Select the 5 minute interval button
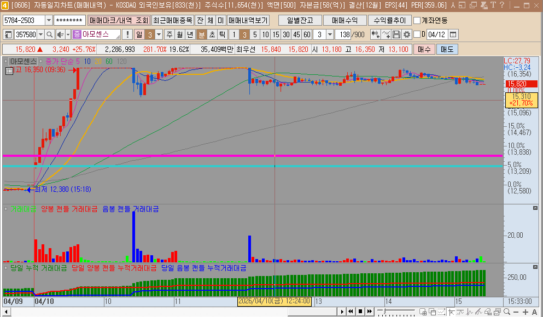Image resolution: width=543 pixels, height=317 pixels. click(255, 34)
